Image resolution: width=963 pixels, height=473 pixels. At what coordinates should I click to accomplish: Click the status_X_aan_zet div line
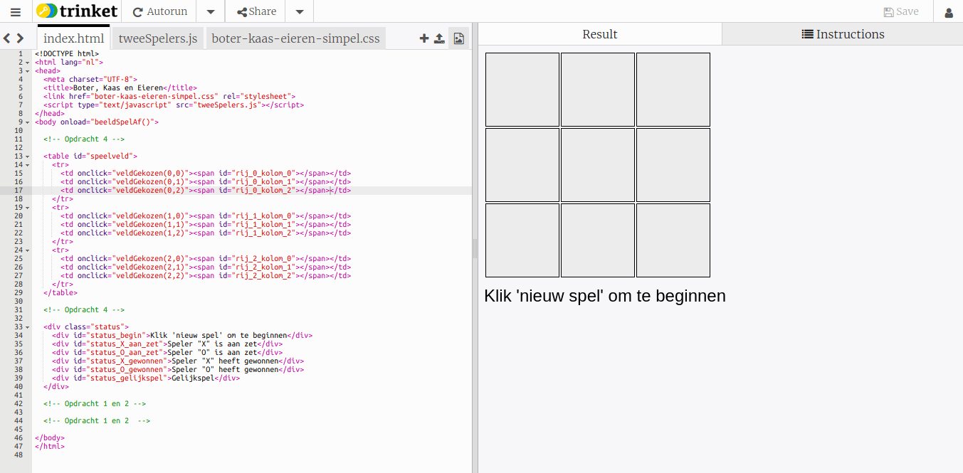click(x=167, y=344)
